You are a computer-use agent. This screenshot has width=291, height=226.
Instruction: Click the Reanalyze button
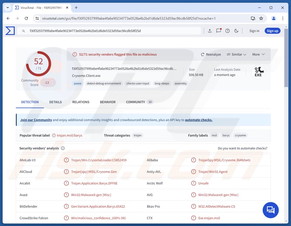[211, 55]
